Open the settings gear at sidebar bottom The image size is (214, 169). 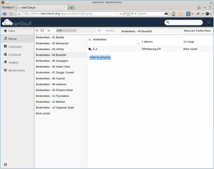point(5,165)
